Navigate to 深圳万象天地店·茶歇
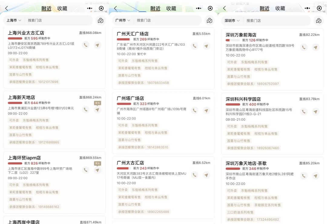327x224 pixels. (x=315, y=176)
